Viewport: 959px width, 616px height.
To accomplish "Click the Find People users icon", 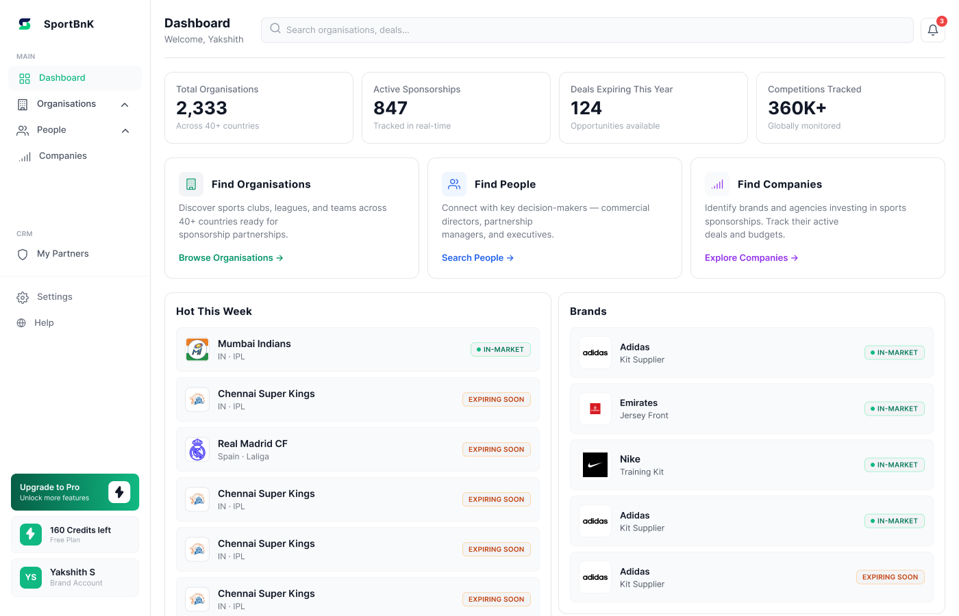I will point(454,184).
